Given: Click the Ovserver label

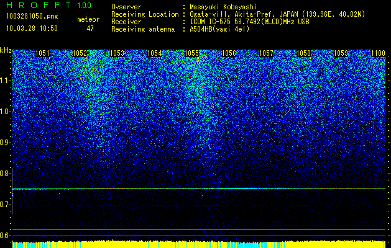Looking at the screenshot, I should pos(126,7).
